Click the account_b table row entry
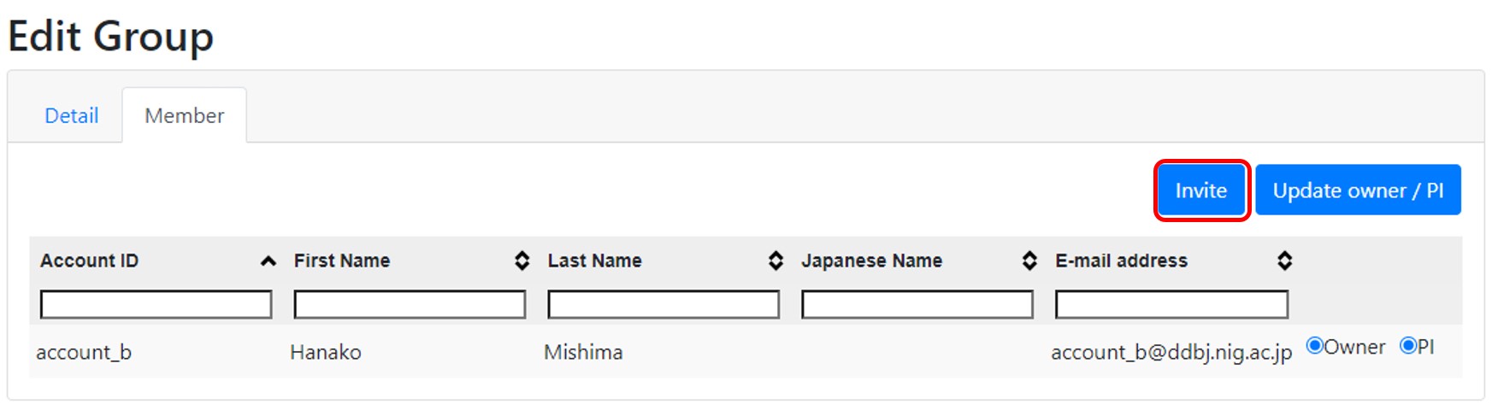1492x410 pixels. (x=84, y=352)
